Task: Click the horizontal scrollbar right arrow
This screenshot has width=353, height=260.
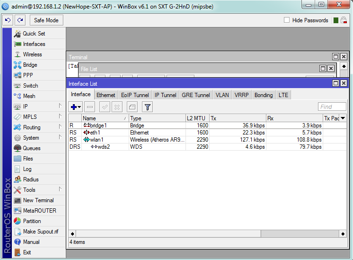Action: [343, 234]
